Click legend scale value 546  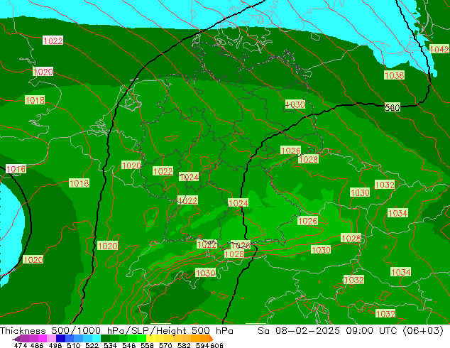tap(129, 345)
